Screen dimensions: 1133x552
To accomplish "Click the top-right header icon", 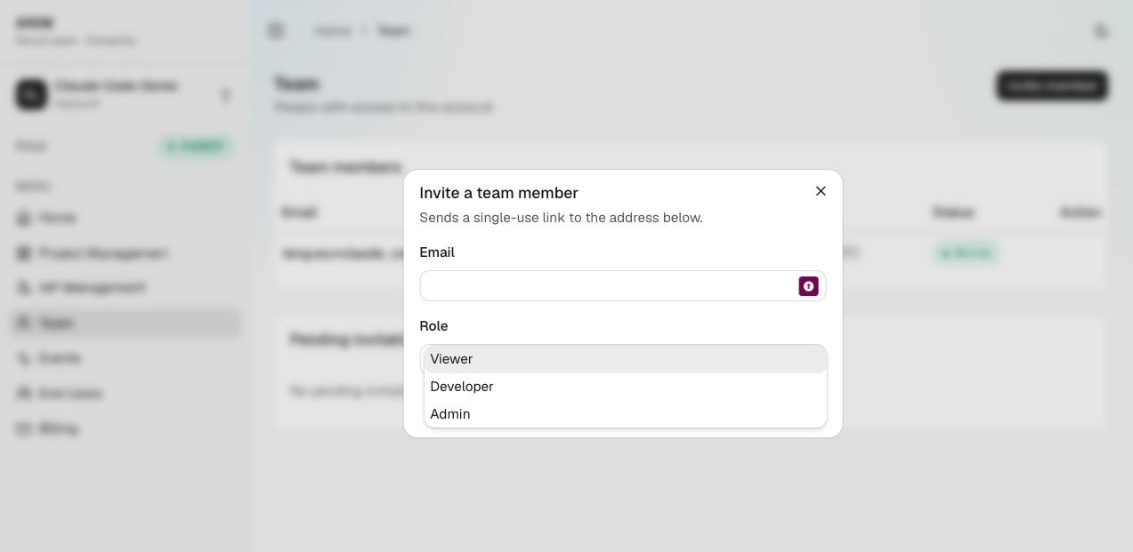I will tap(1101, 31).
